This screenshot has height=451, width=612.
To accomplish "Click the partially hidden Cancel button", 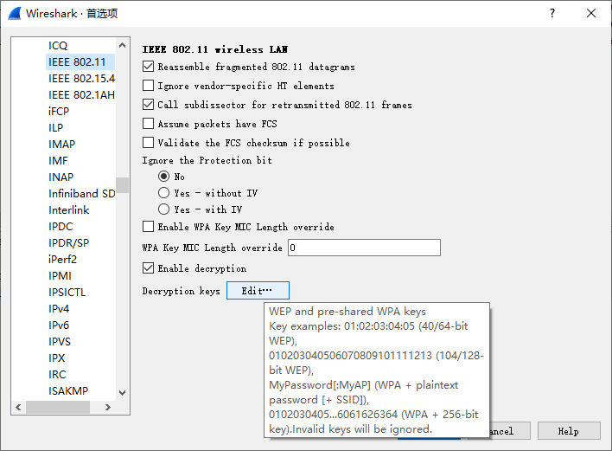I will [510, 431].
